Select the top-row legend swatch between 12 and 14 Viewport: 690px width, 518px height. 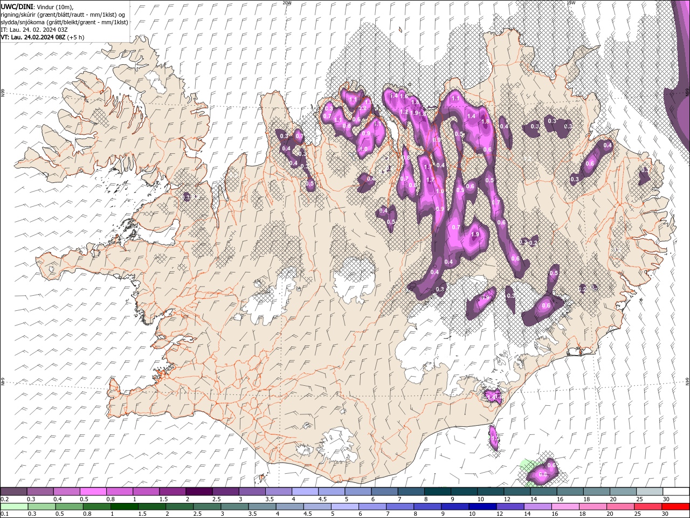[x=516, y=491]
